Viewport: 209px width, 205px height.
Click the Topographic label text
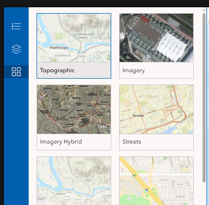pyautogui.click(x=57, y=70)
